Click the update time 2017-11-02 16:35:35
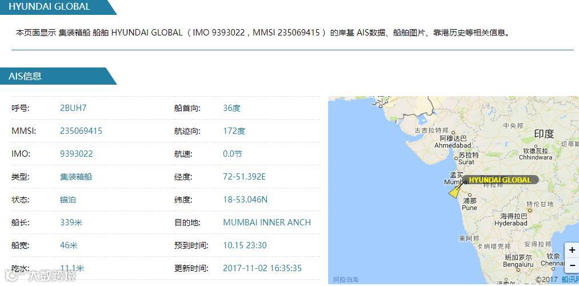This screenshot has width=579, height=286. click(262, 268)
